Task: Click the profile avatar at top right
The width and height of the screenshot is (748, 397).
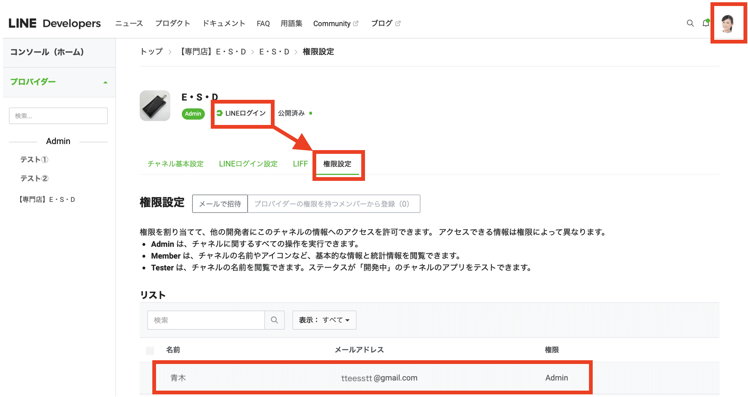Action: (728, 23)
